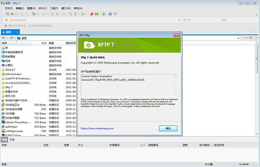Screen dimensions: 260x167
Task: Click the 确定 button in About dialog
Action: tap(168, 128)
